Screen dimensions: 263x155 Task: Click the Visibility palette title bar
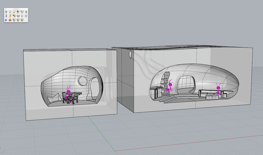pyautogui.click(x=16, y=9)
